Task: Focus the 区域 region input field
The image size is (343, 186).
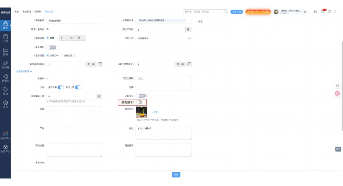Action: click(74, 109)
